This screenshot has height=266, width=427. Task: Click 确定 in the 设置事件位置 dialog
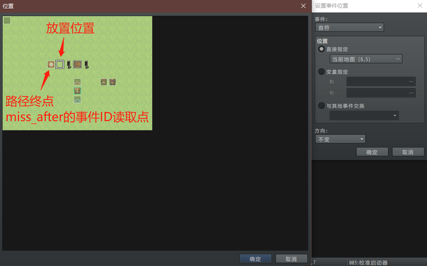(372, 152)
